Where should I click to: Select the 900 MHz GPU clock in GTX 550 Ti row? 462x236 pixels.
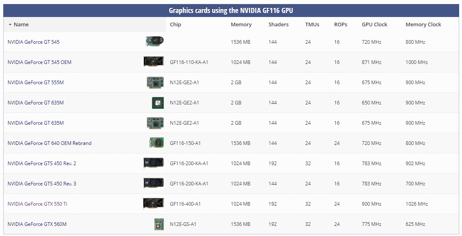pos(372,204)
